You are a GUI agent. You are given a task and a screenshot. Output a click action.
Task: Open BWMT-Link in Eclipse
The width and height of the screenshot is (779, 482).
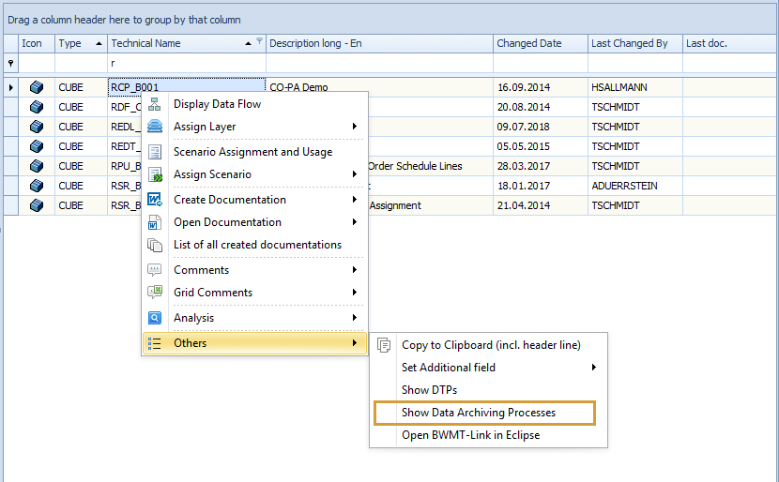coord(470,435)
